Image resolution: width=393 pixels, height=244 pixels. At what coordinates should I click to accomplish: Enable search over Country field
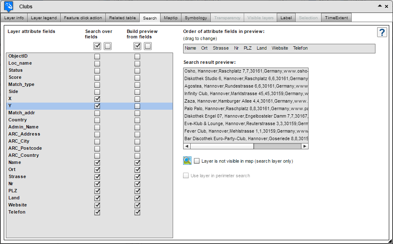[x=97, y=120]
